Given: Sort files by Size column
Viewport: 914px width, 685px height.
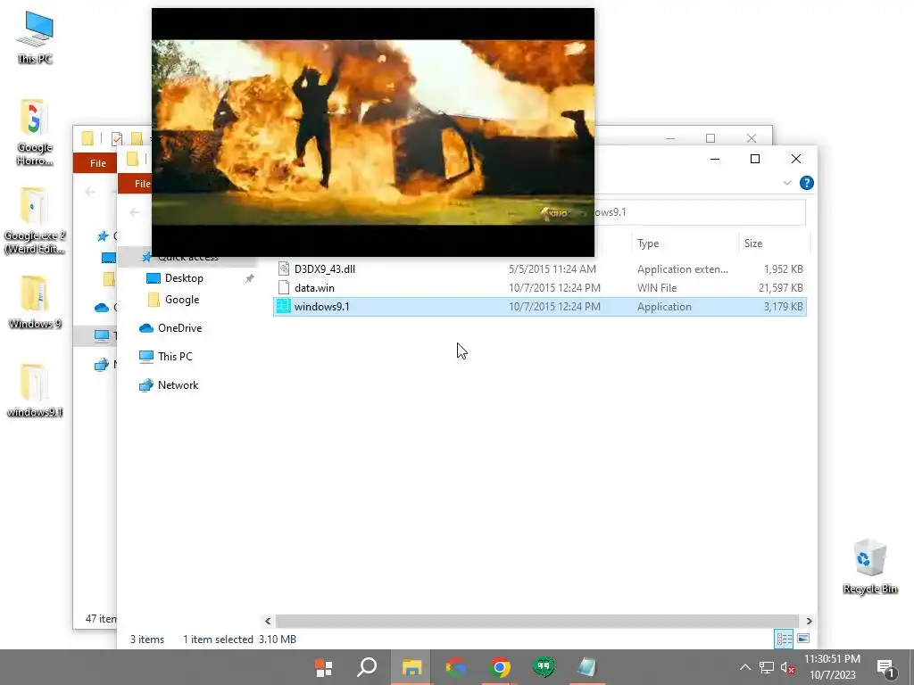Looking at the screenshot, I should pyautogui.click(x=774, y=243).
